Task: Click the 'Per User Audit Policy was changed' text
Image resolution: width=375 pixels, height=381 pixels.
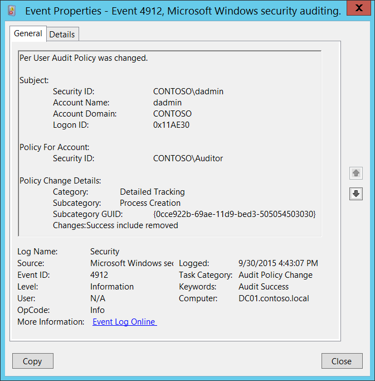Action: pyautogui.click(x=84, y=58)
